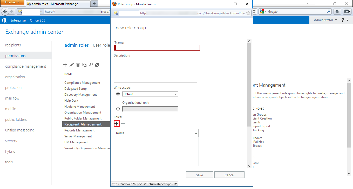The width and height of the screenshot is (353, 189).
Task: Open the help question mark dropdown
Action: click(x=345, y=20)
